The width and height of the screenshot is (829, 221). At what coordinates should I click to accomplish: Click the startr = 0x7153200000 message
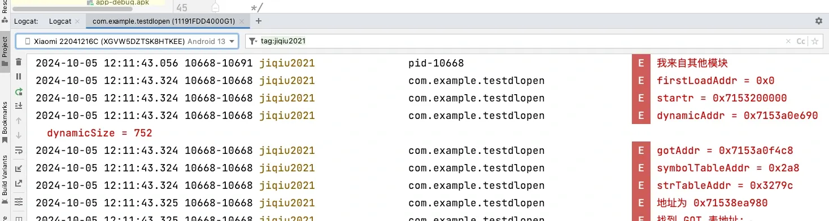[x=722, y=98]
